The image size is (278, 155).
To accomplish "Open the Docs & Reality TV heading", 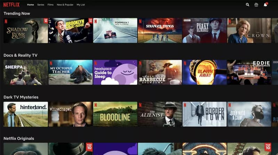I will [x=21, y=55].
